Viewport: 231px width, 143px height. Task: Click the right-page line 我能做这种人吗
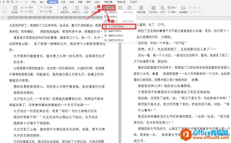[x=165, y=86]
